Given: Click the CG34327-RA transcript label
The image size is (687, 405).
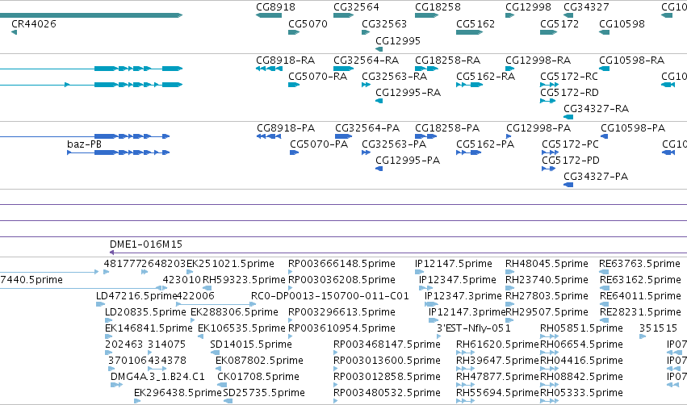Looking at the screenshot, I should tap(597, 109).
